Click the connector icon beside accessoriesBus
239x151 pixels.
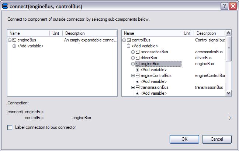[137, 52]
